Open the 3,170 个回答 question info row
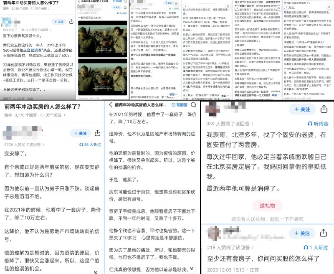 click(x=35, y=115)
